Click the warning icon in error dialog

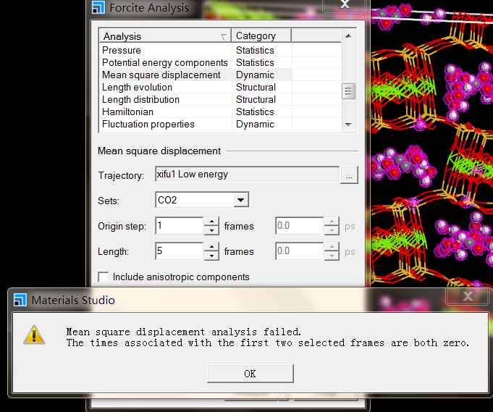34,334
